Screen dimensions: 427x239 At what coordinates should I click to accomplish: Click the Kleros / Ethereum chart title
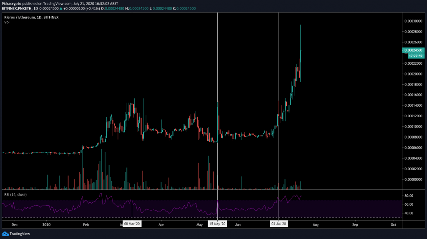pyautogui.click(x=19, y=17)
